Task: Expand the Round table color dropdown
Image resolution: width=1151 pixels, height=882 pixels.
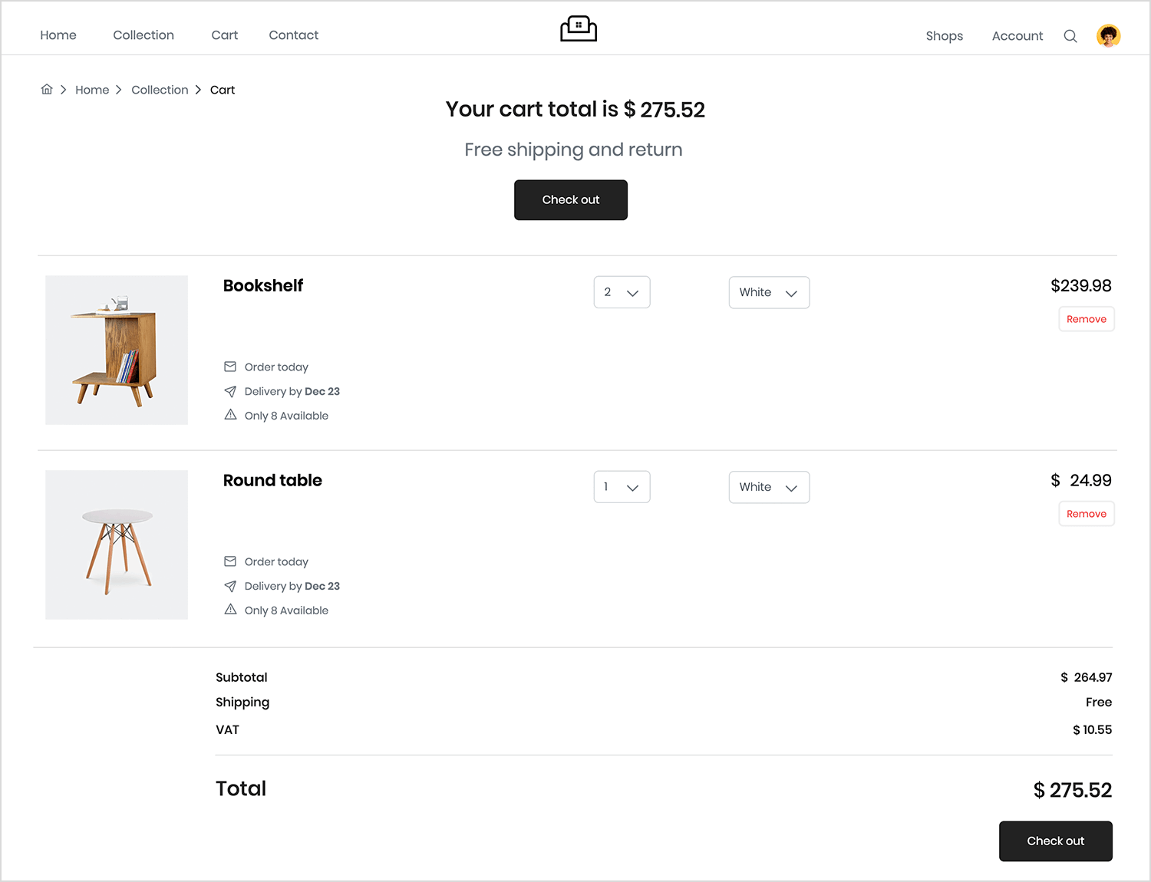Action: pyautogui.click(x=769, y=487)
